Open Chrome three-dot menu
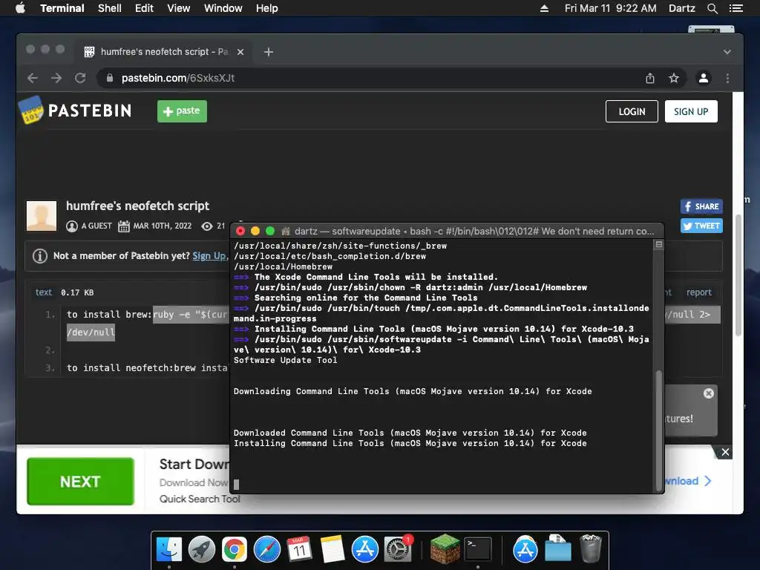 [727, 78]
